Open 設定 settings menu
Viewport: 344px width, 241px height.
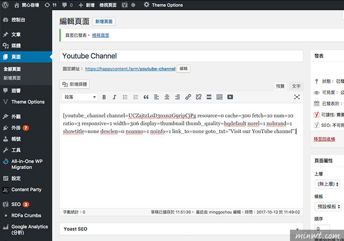pos(26,179)
